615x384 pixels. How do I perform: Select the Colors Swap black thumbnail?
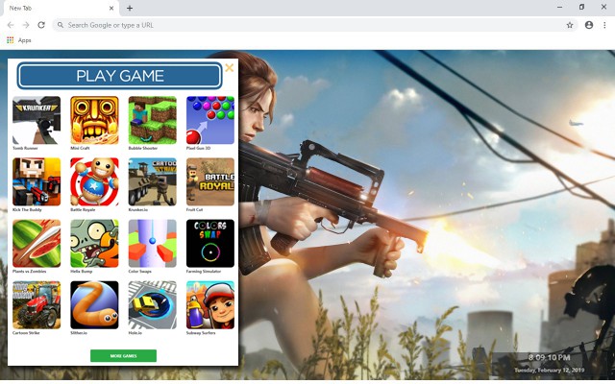pos(210,243)
